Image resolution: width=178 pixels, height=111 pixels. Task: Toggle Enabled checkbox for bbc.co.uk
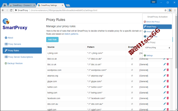pyautogui.click(x=132, y=64)
